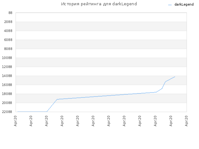199x149 pixels.
Task: Click the last Apr.20 x-axis label
Action: pos(186,121)
